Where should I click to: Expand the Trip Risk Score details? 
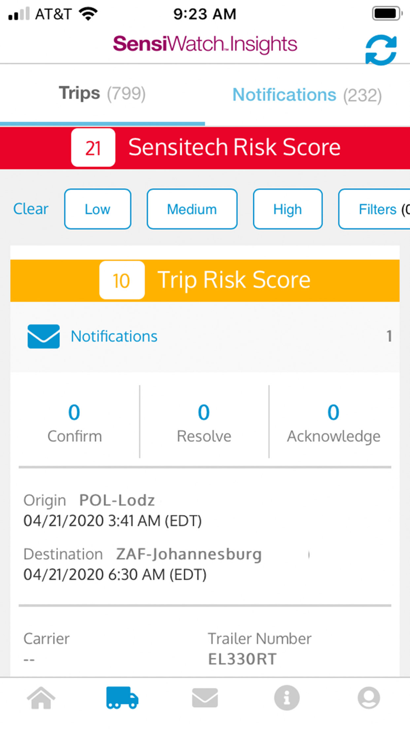[x=234, y=280]
